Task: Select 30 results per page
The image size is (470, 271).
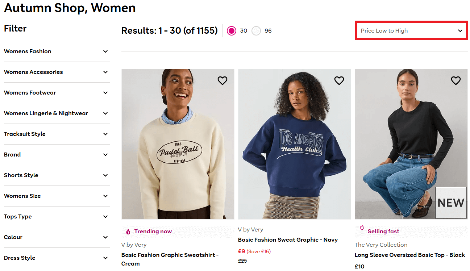Action: point(232,31)
